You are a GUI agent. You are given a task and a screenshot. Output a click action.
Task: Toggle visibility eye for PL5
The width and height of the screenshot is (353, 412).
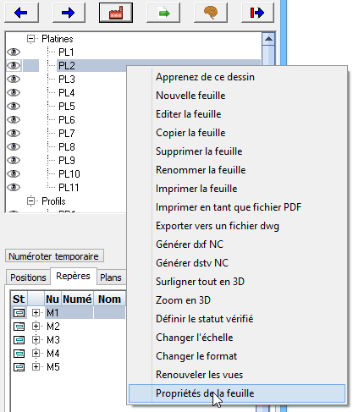pos(14,106)
